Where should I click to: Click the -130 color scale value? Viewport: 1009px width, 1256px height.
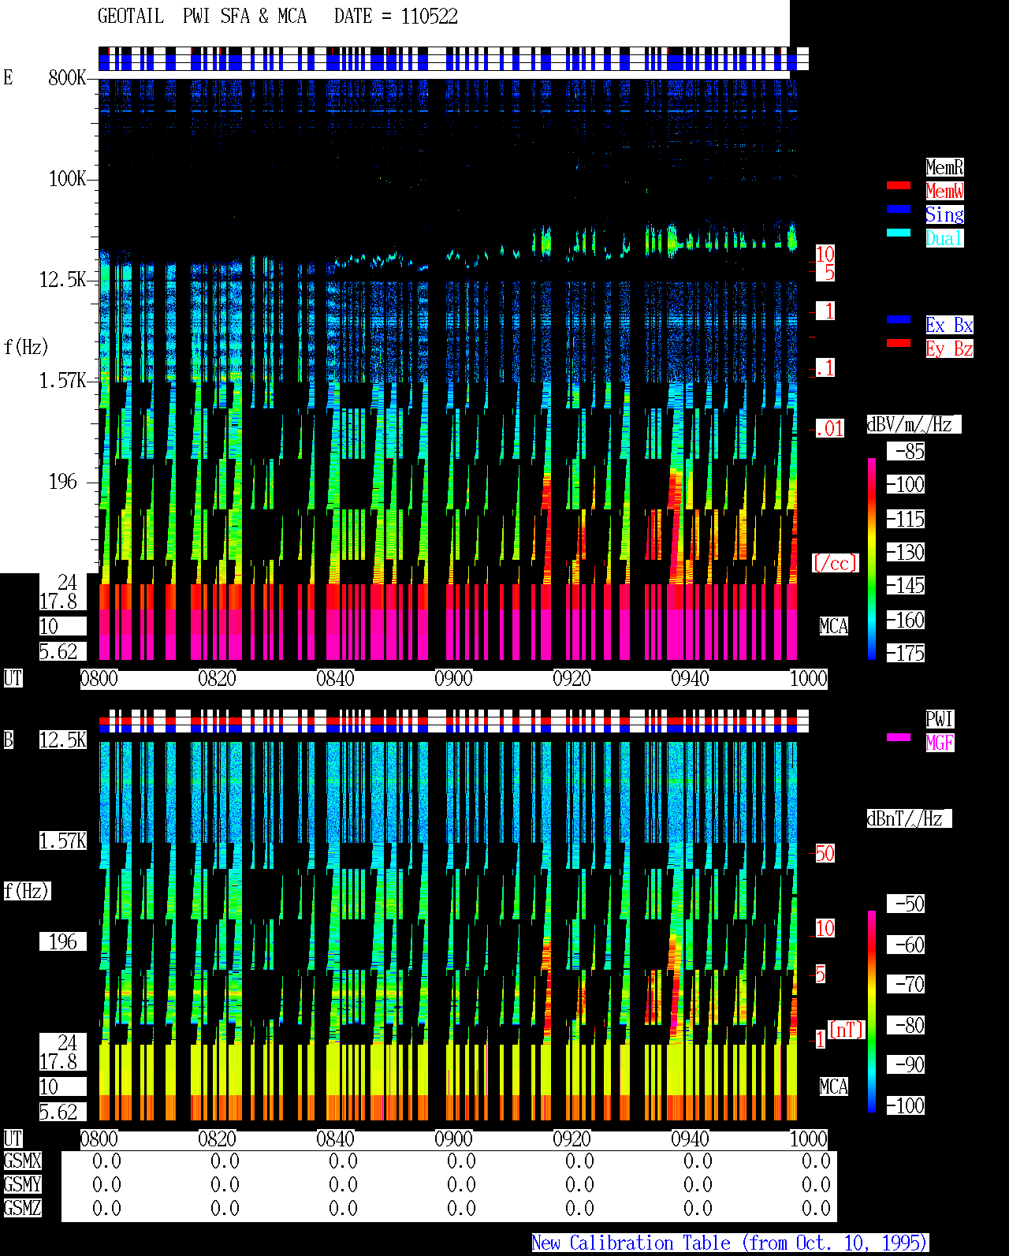[x=906, y=552]
